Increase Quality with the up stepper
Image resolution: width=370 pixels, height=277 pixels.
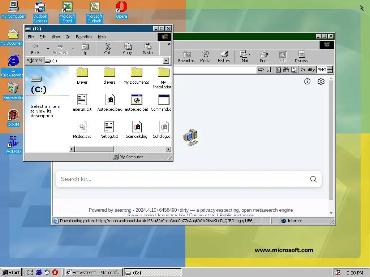330,68
